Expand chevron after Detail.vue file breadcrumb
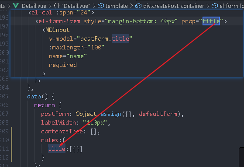The image size is (244, 167). [x=50, y=6]
